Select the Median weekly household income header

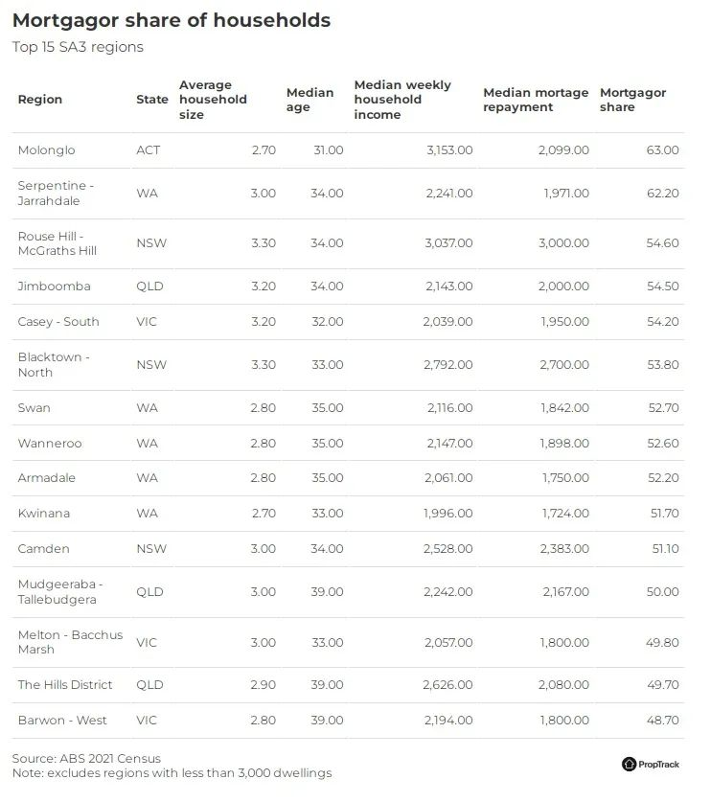(402, 100)
